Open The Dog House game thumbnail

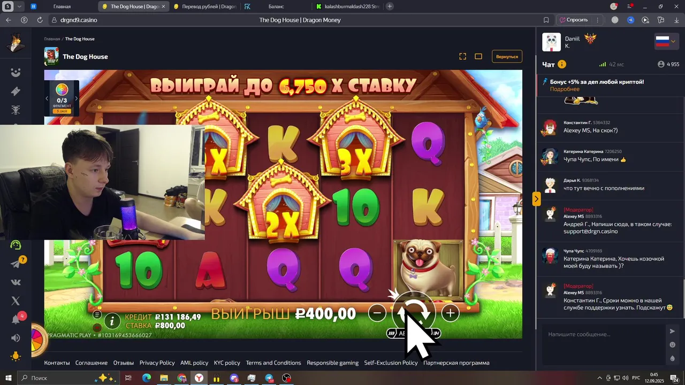click(51, 56)
